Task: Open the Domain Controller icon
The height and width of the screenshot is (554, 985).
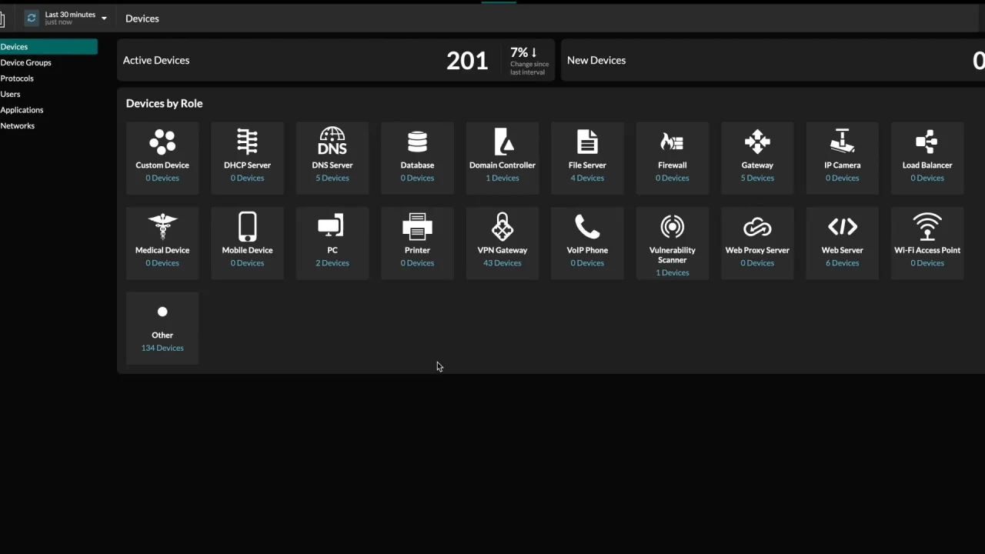Action: (503, 142)
